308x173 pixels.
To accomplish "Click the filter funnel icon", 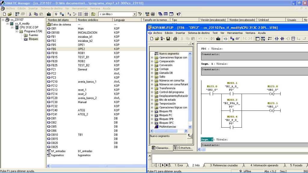I will 140,14.
